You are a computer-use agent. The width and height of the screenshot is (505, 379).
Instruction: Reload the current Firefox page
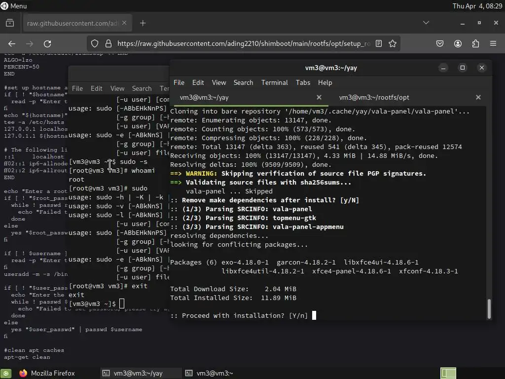tap(47, 43)
